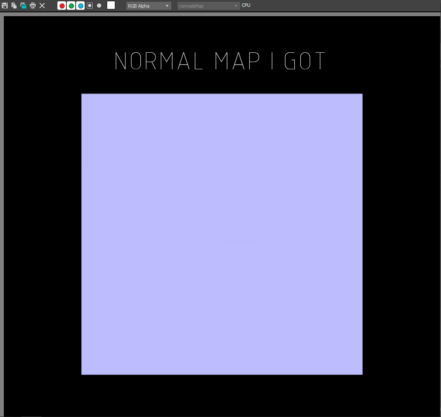Toggle the blue channel visibility
This screenshot has width=441, height=417.
click(x=80, y=6)
